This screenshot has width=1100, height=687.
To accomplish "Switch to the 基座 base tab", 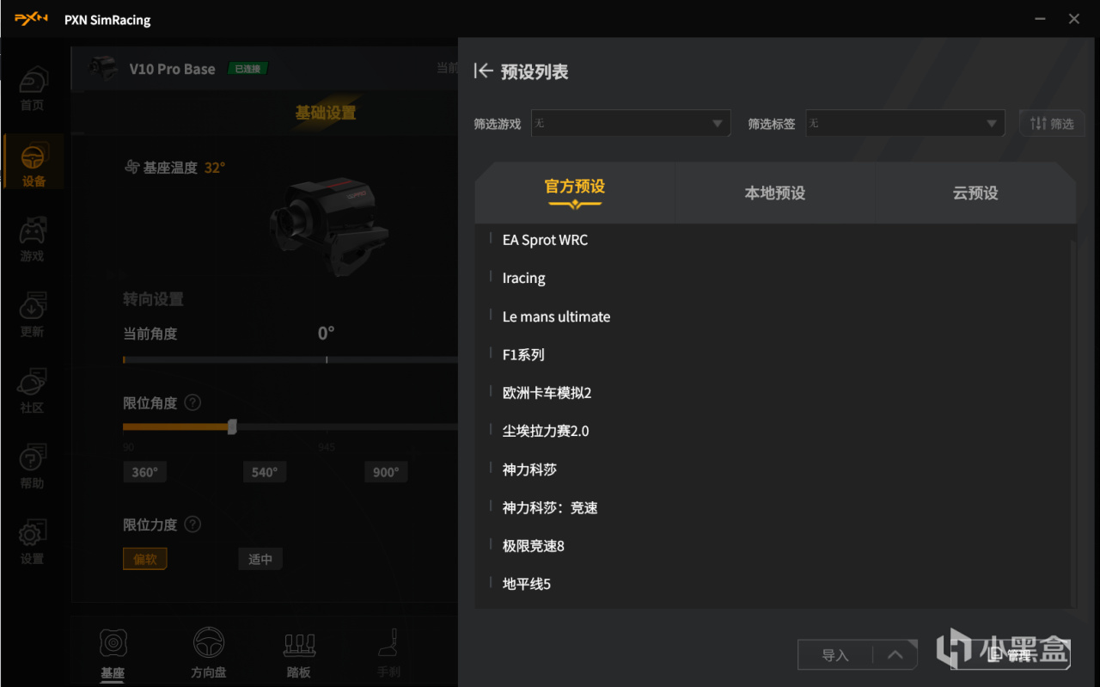I will tap(113, 653).
